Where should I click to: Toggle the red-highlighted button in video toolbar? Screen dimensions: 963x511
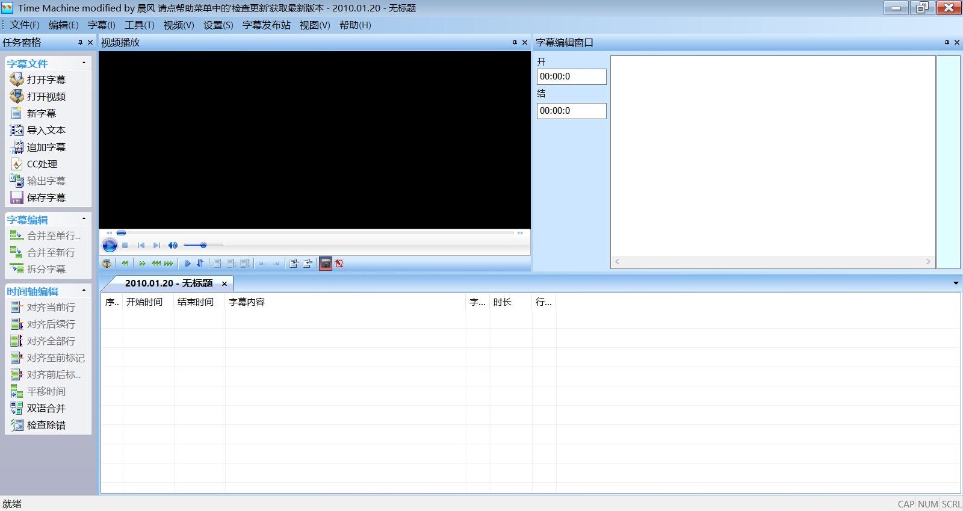coord(326,264)
